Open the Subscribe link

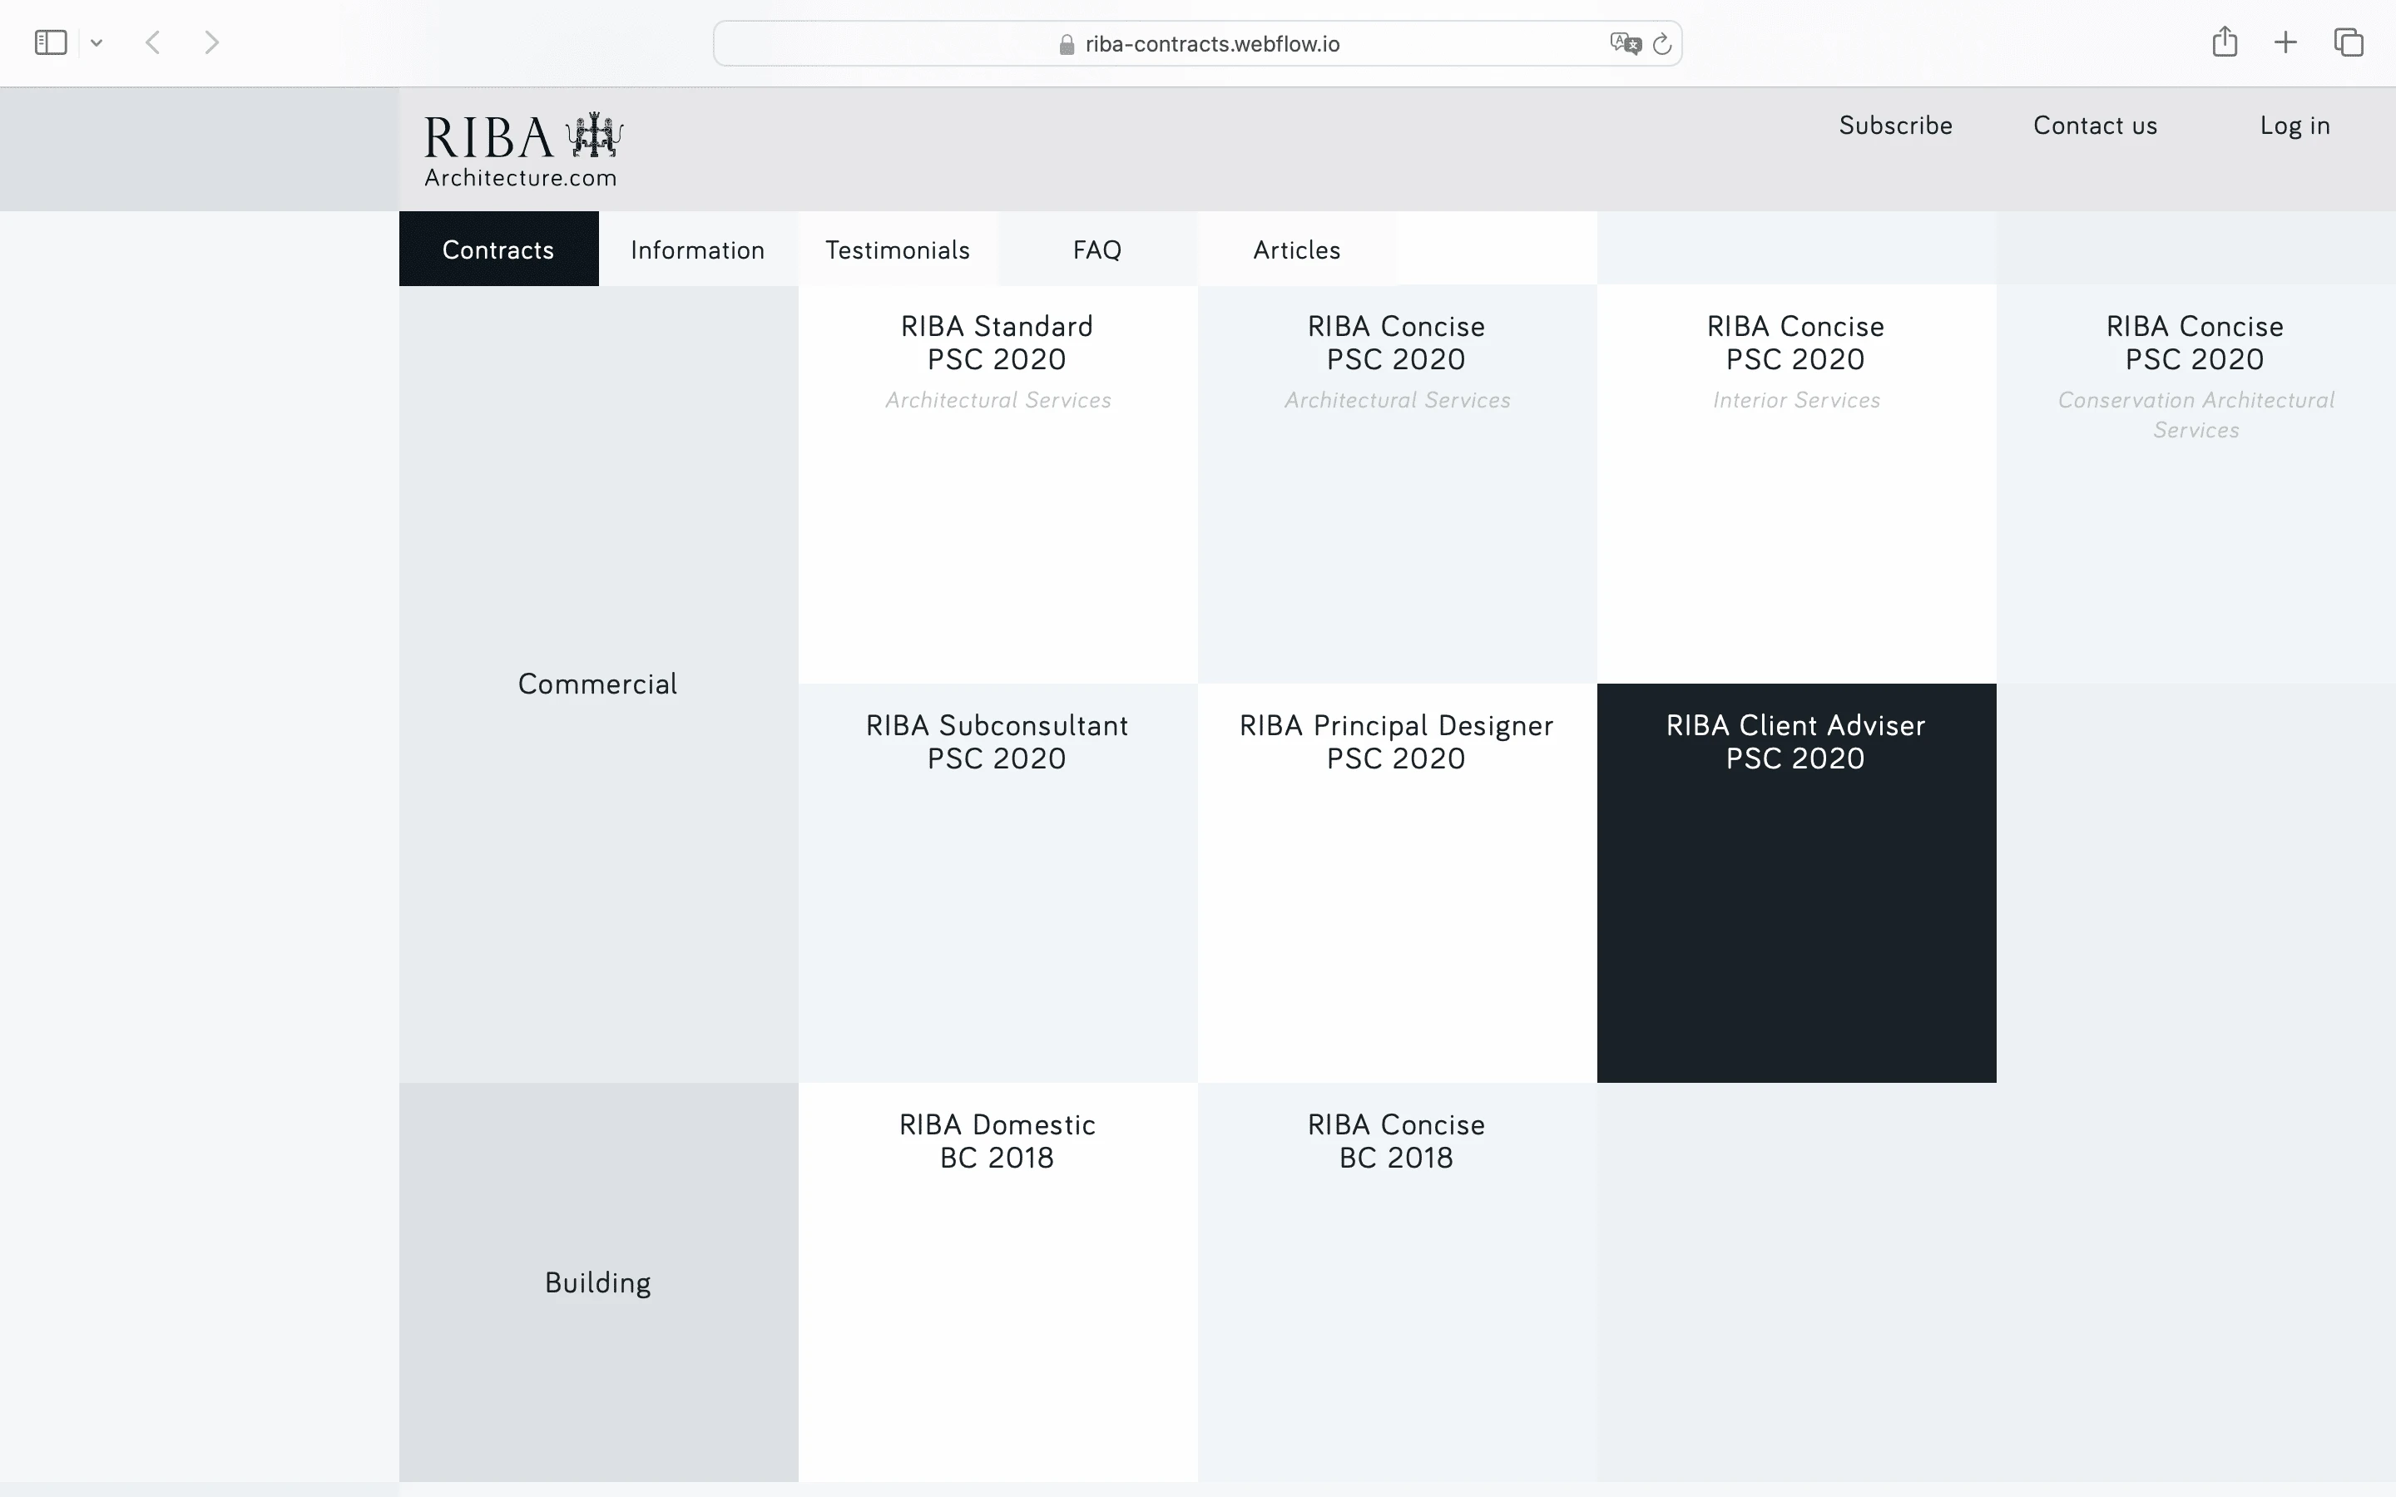pyautogui.click(x=1895, y=126)
